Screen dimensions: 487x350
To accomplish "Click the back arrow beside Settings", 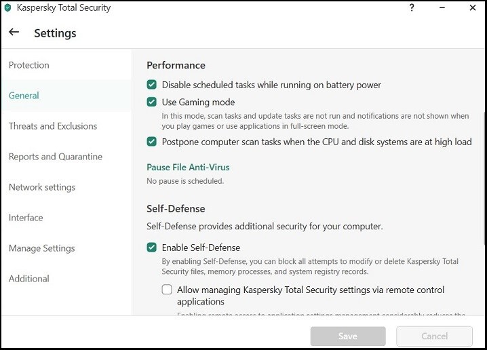I will click(x=14, y=33).
